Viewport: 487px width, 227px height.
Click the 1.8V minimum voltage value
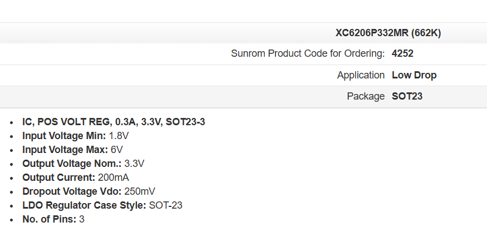(119, 136)
